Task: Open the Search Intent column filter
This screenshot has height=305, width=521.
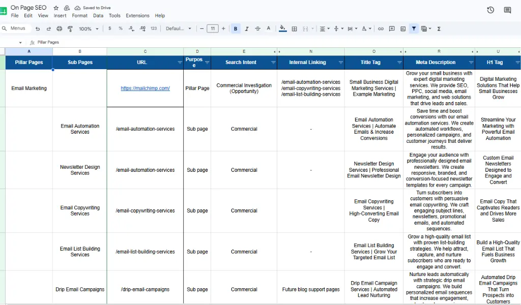Action: pyautogui.click(x=273, y=63)
